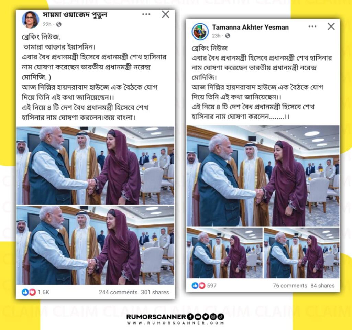View the 244 comments
This screenshot has width=352, height=330.
tap(118, 292)
